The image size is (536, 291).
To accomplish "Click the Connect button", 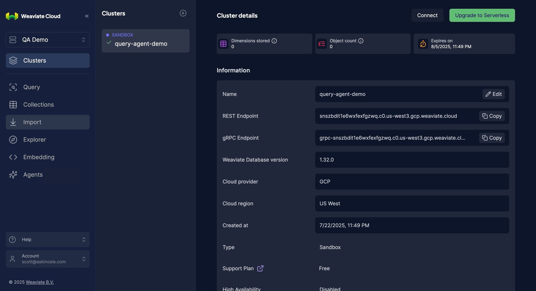I will point(427,15).
